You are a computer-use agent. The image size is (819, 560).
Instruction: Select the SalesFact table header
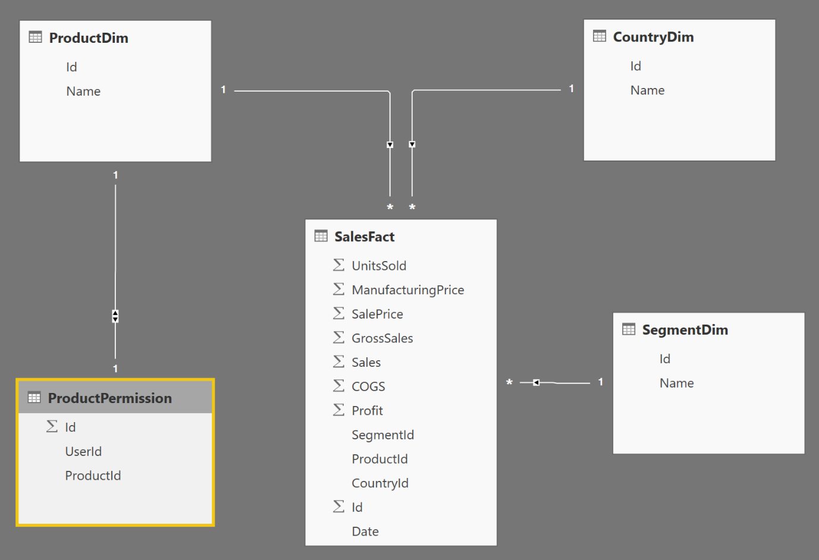click(401, 236)
